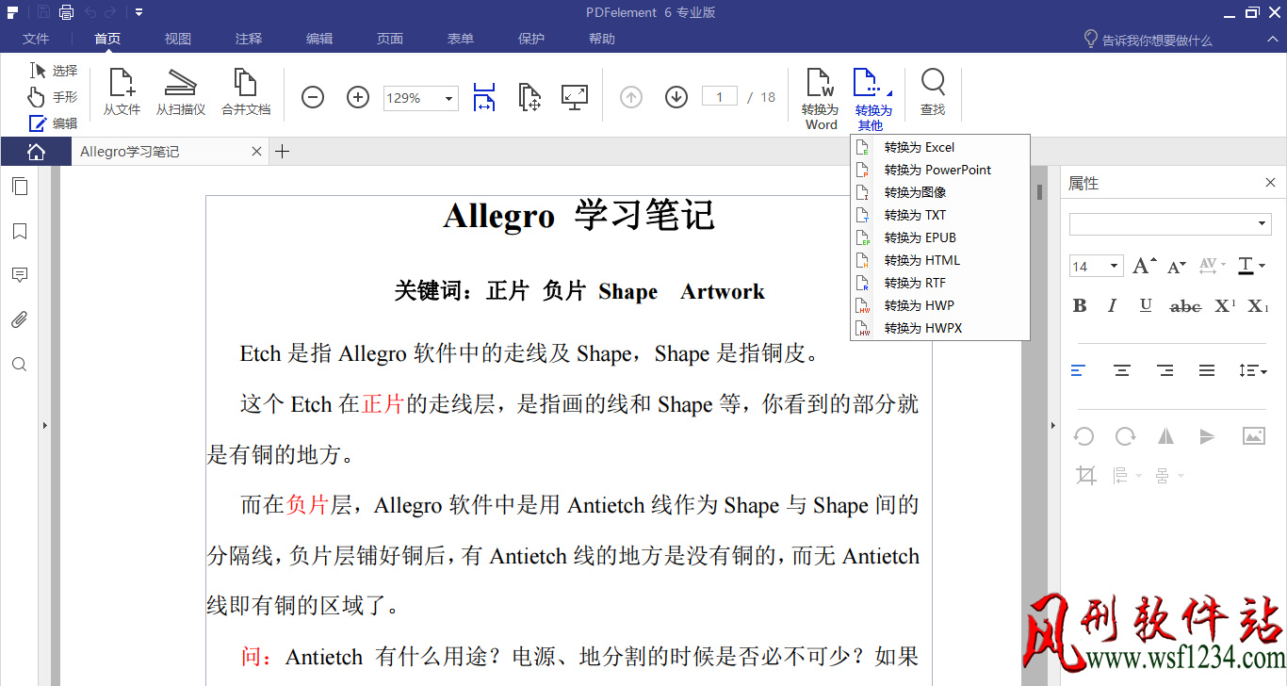Toggle strikethrough formatting
The image size is (1287, 686).
[1185, 306]
